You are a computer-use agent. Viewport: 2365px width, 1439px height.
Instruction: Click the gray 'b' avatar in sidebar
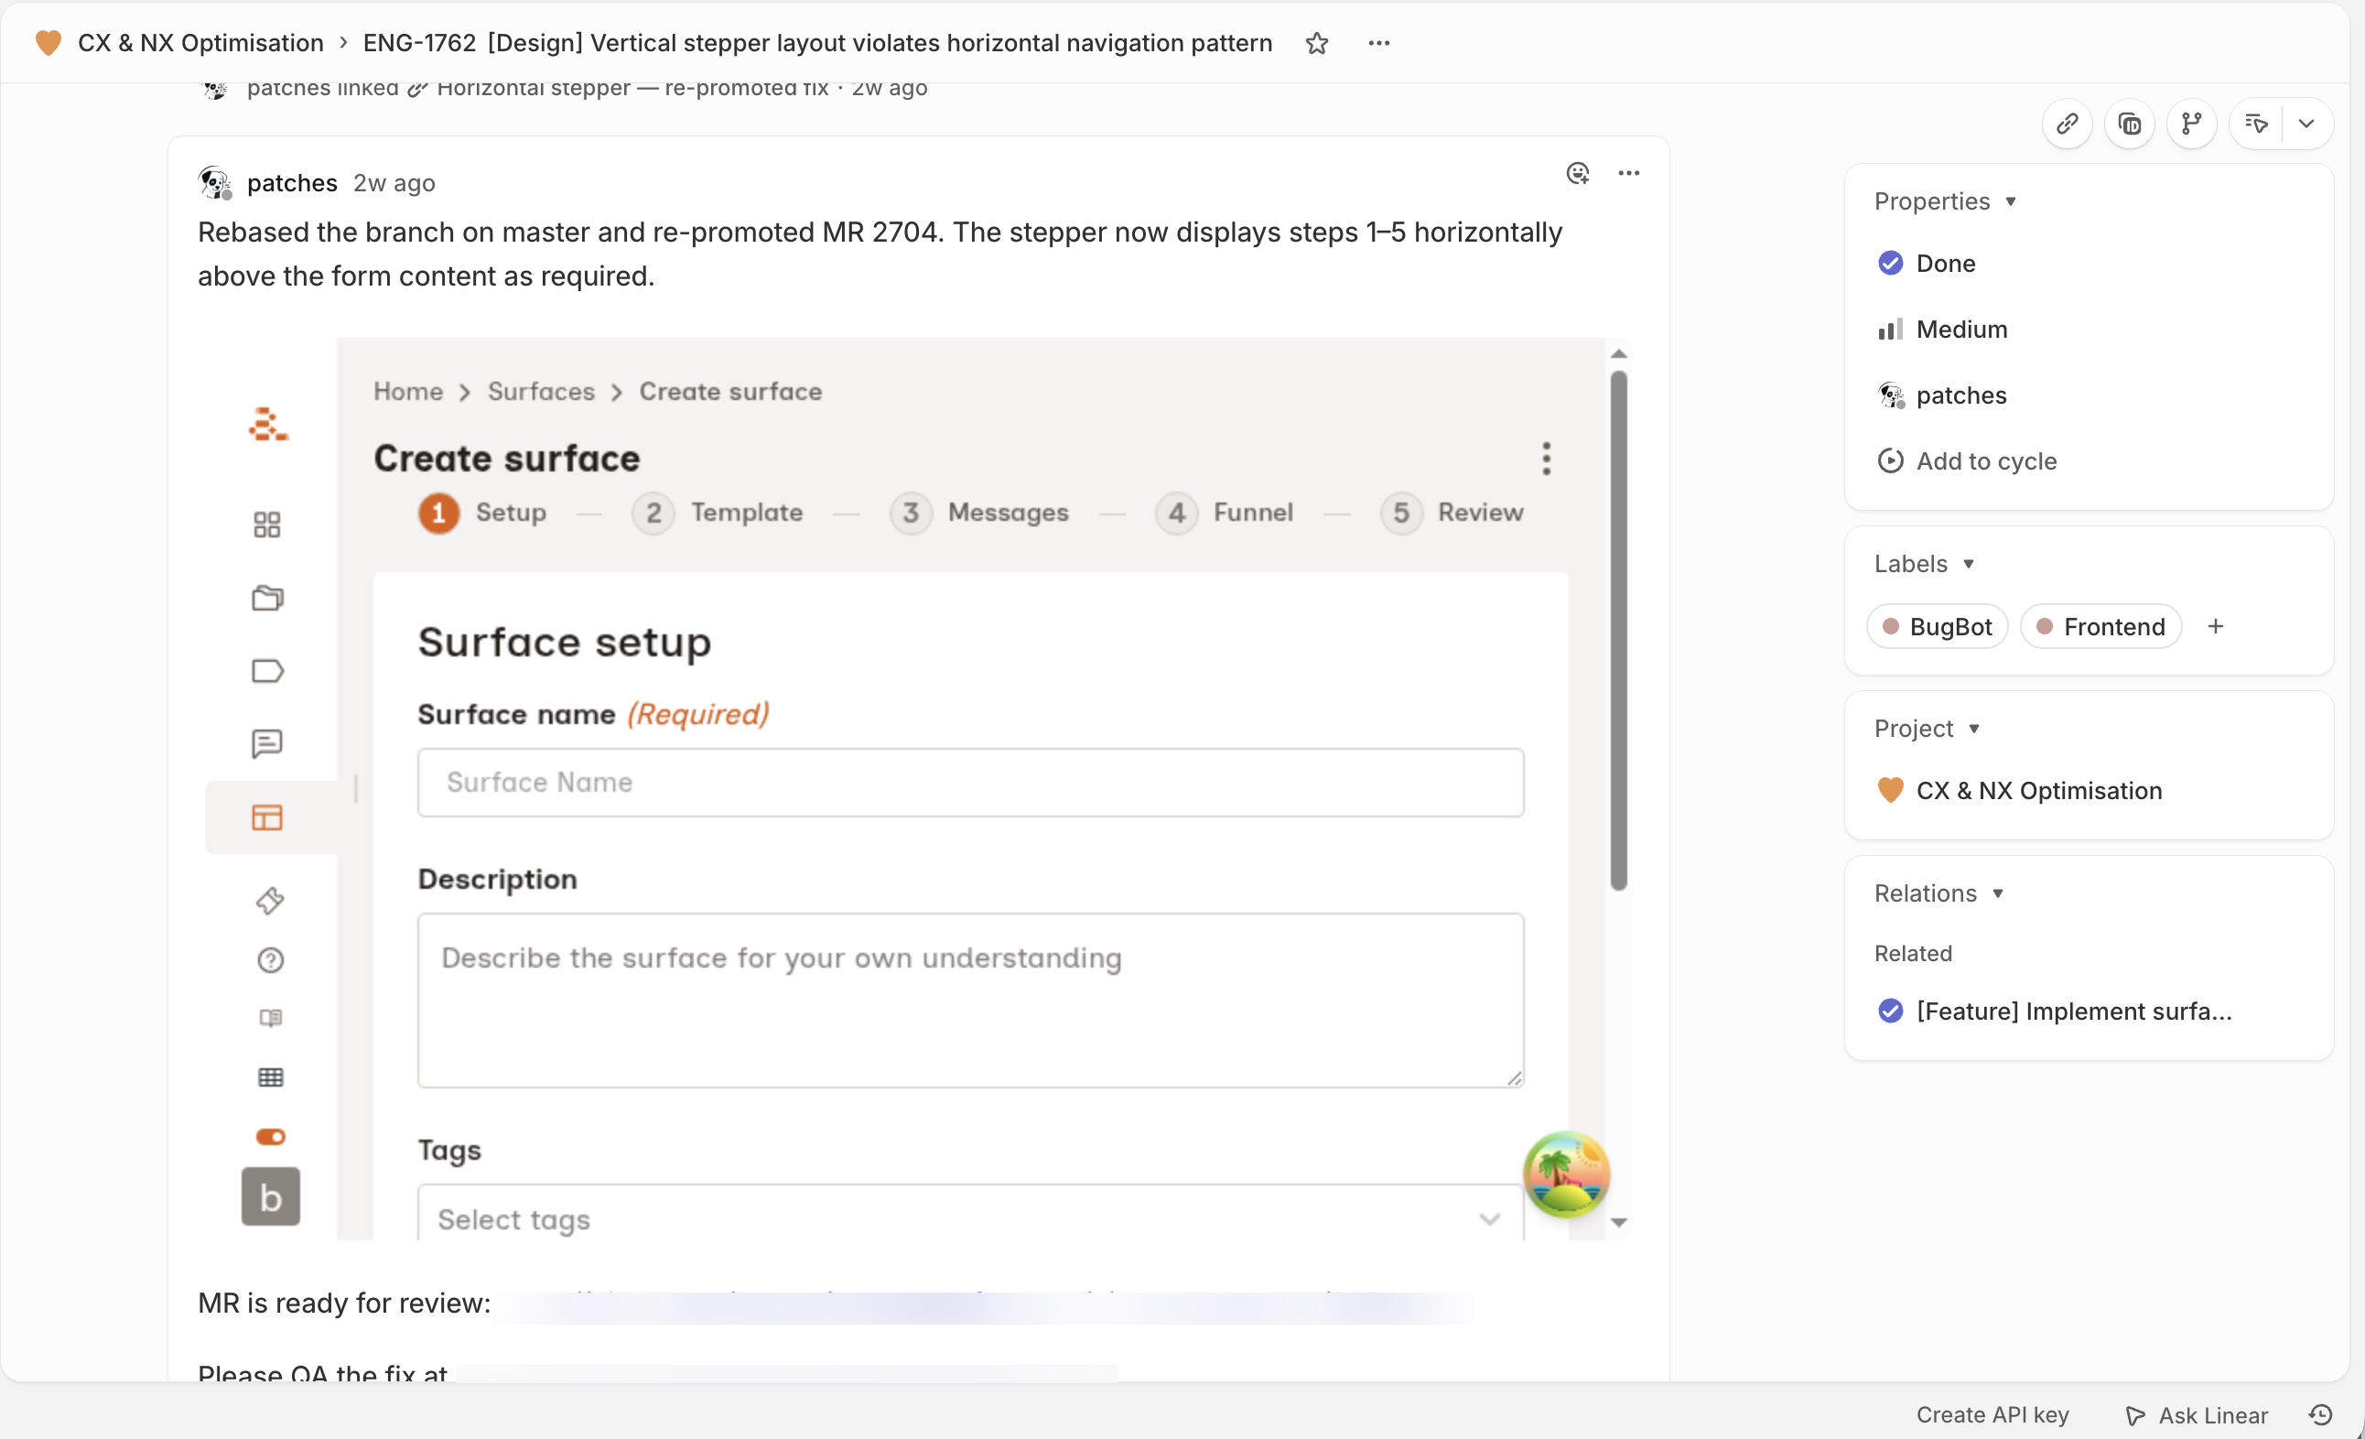click(270, 1196)
